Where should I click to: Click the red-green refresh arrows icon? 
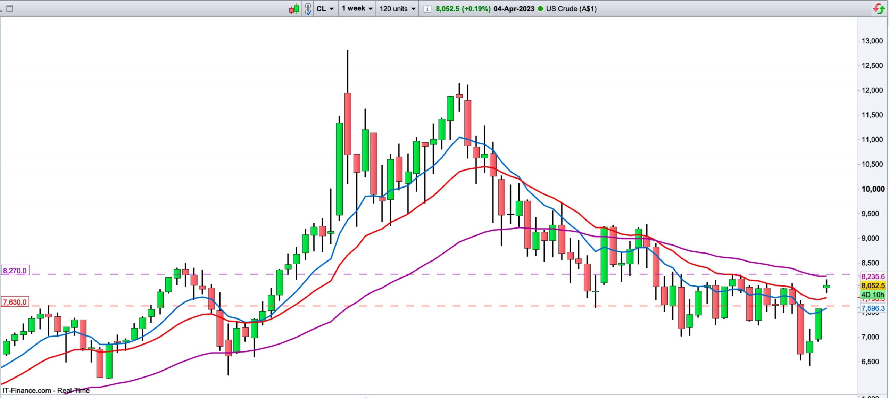(x=879, y=9)
